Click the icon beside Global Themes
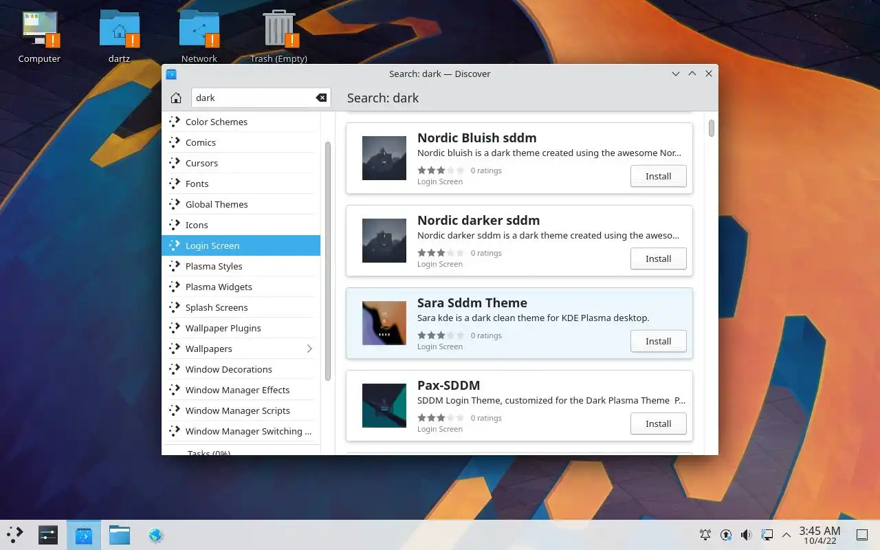Screen dimensions: 880x550 click(x=174, y=204)
